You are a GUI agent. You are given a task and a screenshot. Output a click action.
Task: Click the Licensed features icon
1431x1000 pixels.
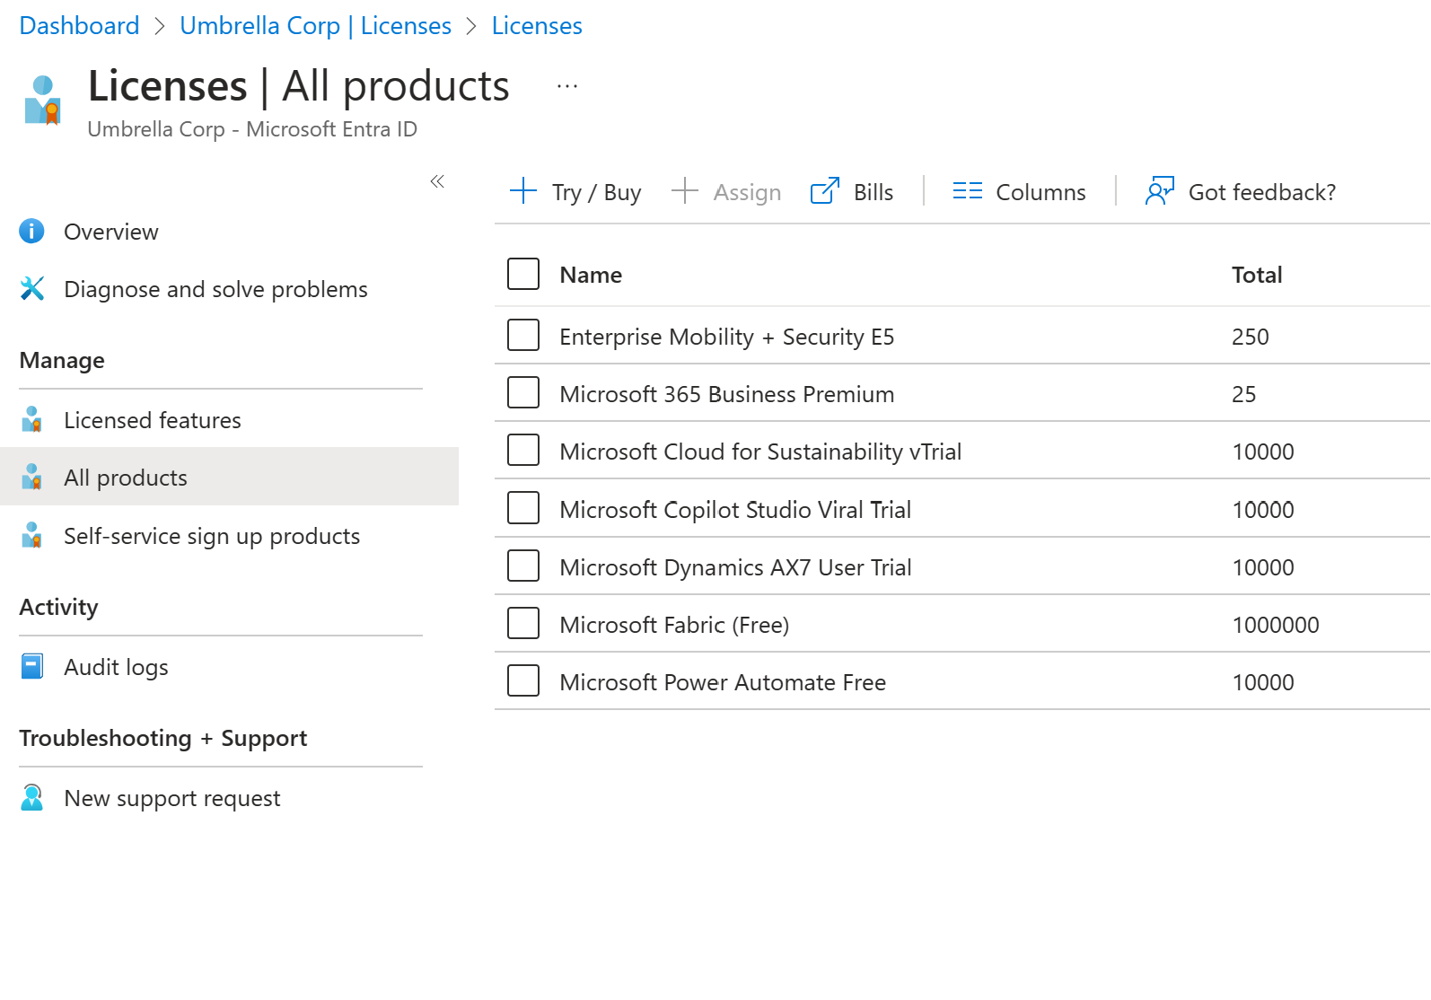pyautogui.click(x=32, y=420)
